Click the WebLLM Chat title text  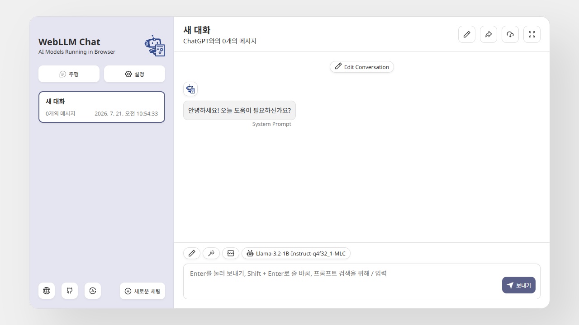tap(69, 42)
